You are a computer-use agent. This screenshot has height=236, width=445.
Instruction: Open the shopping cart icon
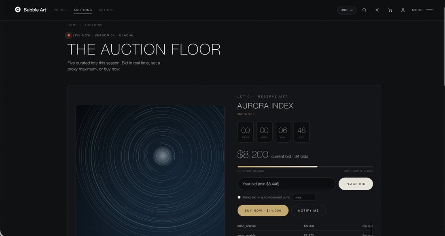point(390,10)
